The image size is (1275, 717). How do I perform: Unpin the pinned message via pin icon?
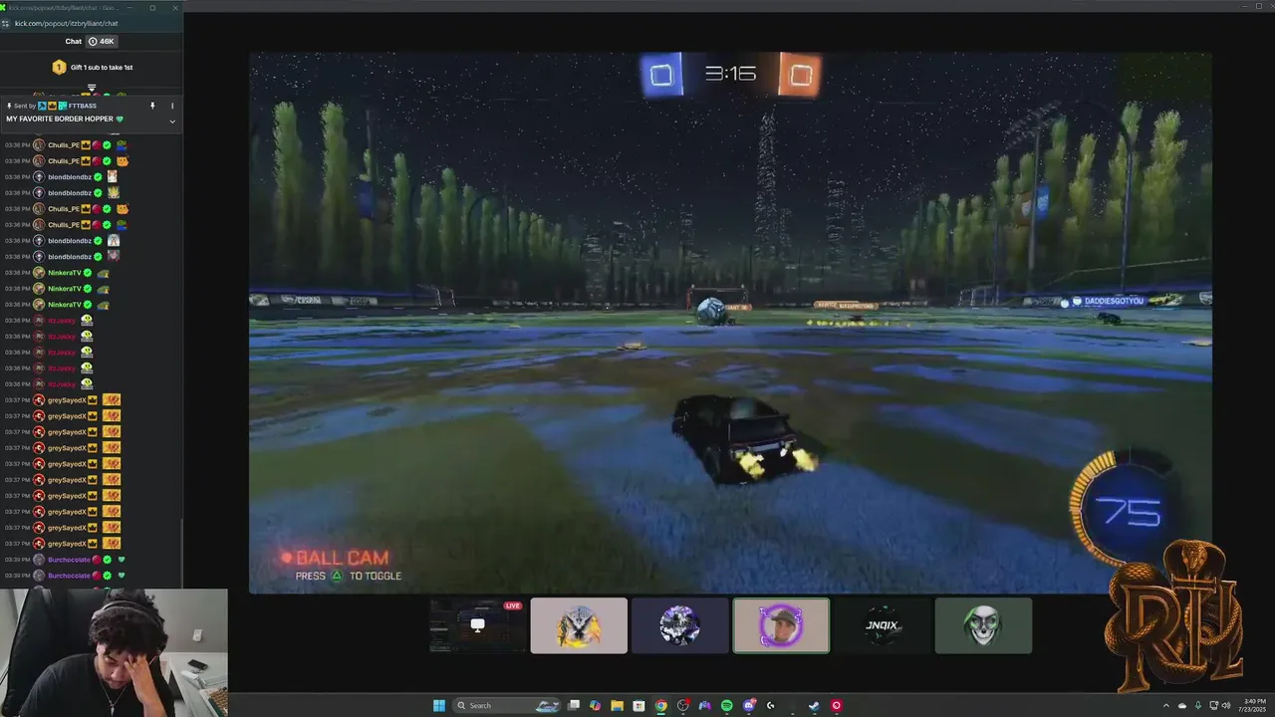152,106
